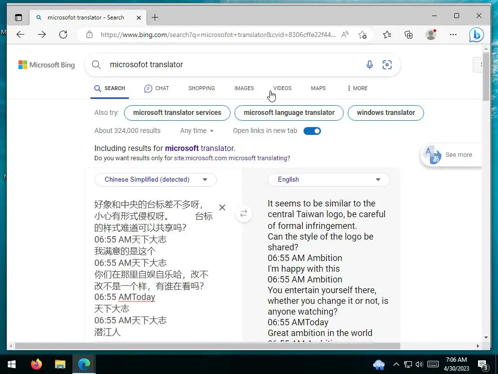Click the About 324,000 results text
498x374 pixels.
127,131
